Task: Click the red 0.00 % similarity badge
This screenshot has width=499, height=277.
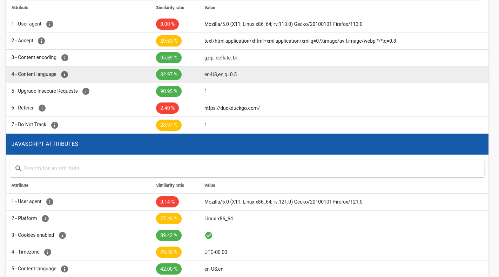Action: tap(167, 24)
